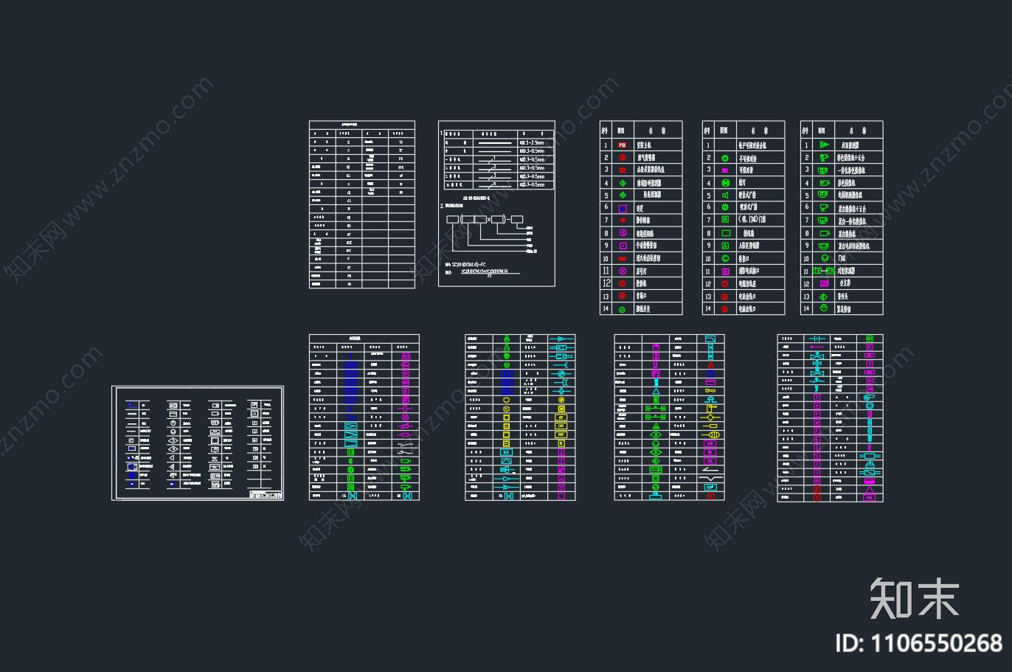Pick magenta square-with-dot symbol in row 9 of first table
The image size is (1012, 672).
[622, 246]
